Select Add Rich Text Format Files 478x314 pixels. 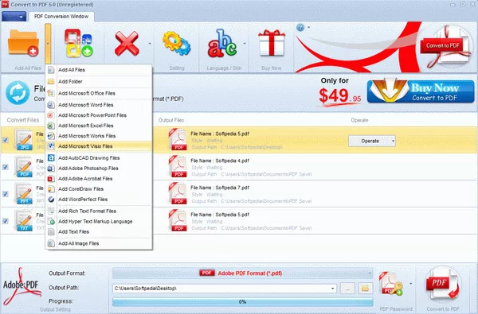99,211
